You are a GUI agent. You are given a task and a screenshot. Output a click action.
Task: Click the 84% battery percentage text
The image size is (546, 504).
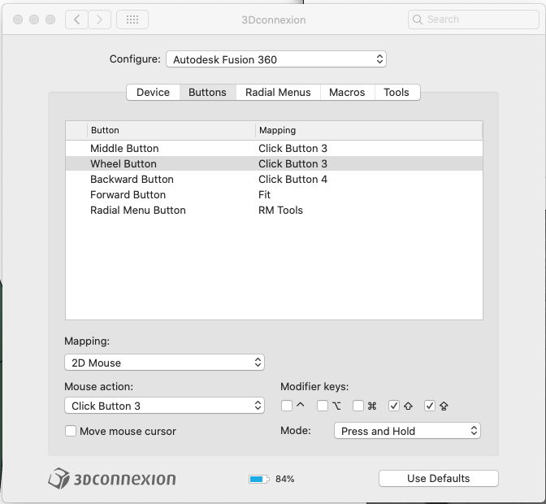pyautogui.click(x=285, y=479)
